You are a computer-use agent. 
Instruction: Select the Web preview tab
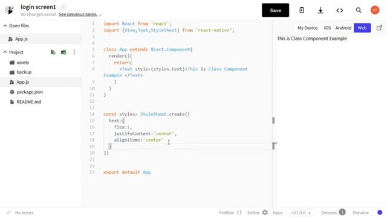point(362,28)
